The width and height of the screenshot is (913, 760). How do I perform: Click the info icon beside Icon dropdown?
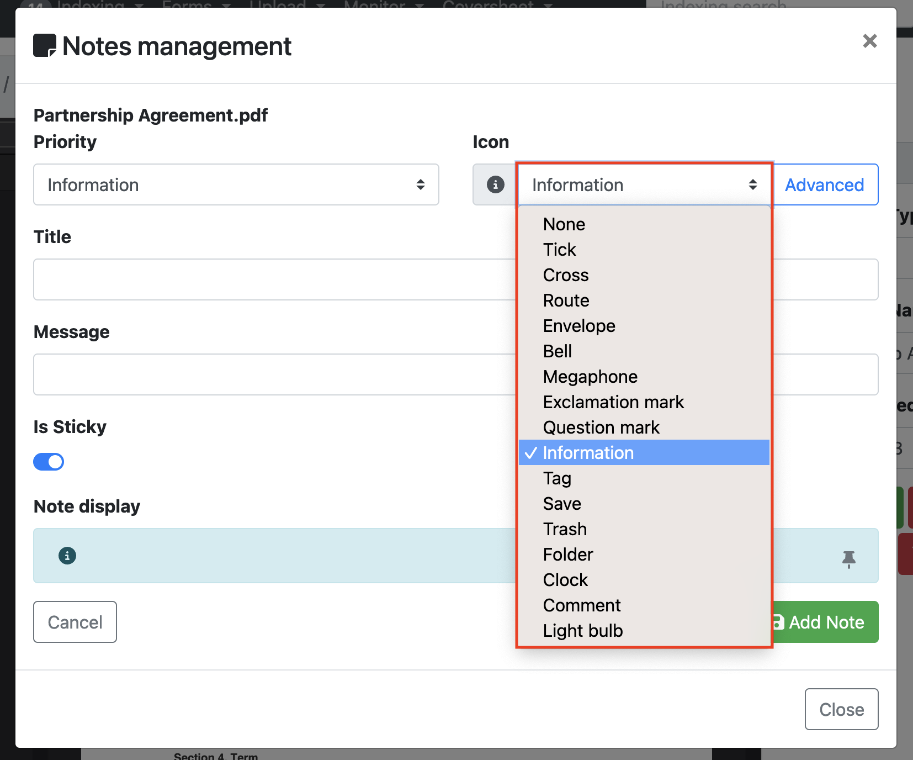[495, 184]
